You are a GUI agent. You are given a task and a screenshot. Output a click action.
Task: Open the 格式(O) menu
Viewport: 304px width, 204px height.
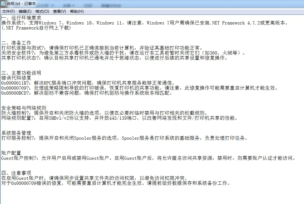coord(42,11)
